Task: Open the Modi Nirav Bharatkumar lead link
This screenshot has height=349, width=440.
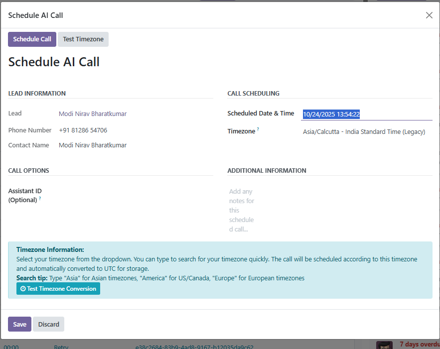Action: (93, 114)
